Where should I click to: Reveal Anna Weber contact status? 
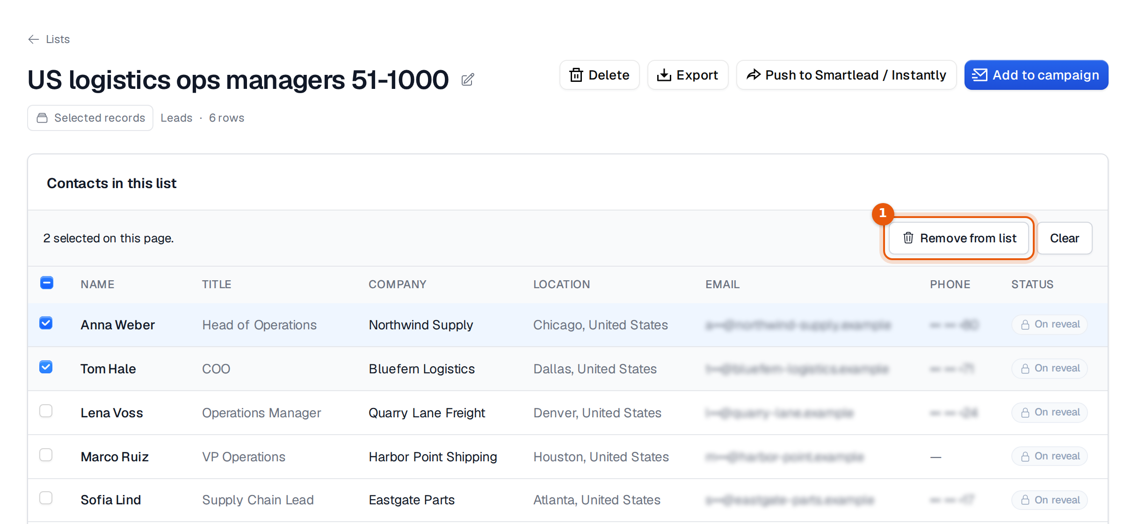coord(1049,325)
